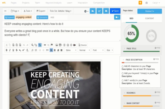Click the orange plus icon
This screenshot has width=165, height=109.
140,3
